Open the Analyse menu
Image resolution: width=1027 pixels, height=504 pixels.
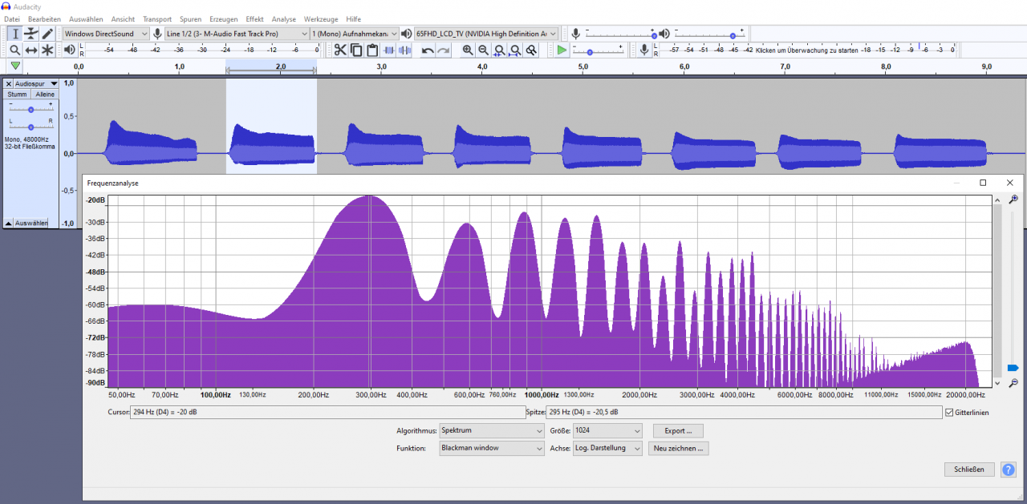[x=283, y=18]
